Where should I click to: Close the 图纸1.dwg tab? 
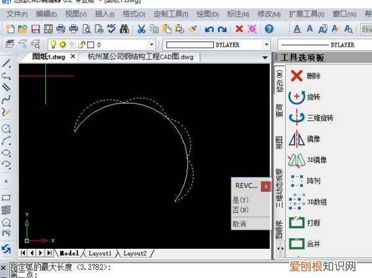(x=73, y=56)
